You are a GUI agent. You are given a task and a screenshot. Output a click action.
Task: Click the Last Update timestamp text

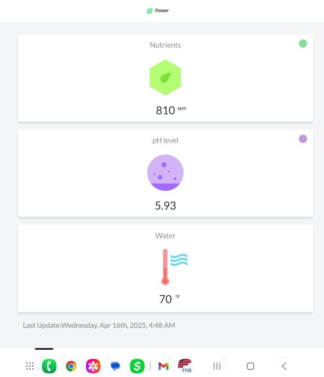pyautogui.click(x=99, y=325)
